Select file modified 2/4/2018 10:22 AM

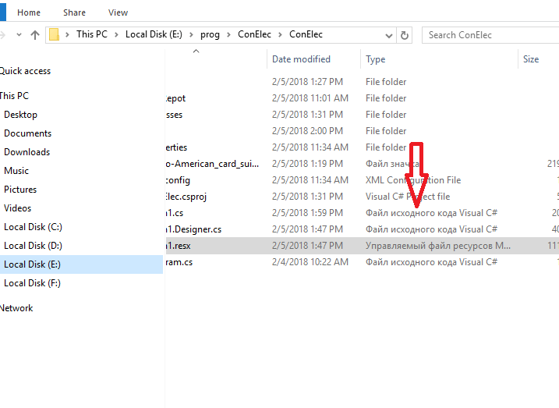pyautogui.click(x=362, y=262)
